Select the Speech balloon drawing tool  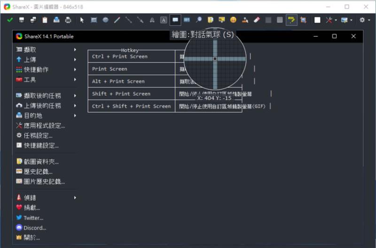(175, 20)
